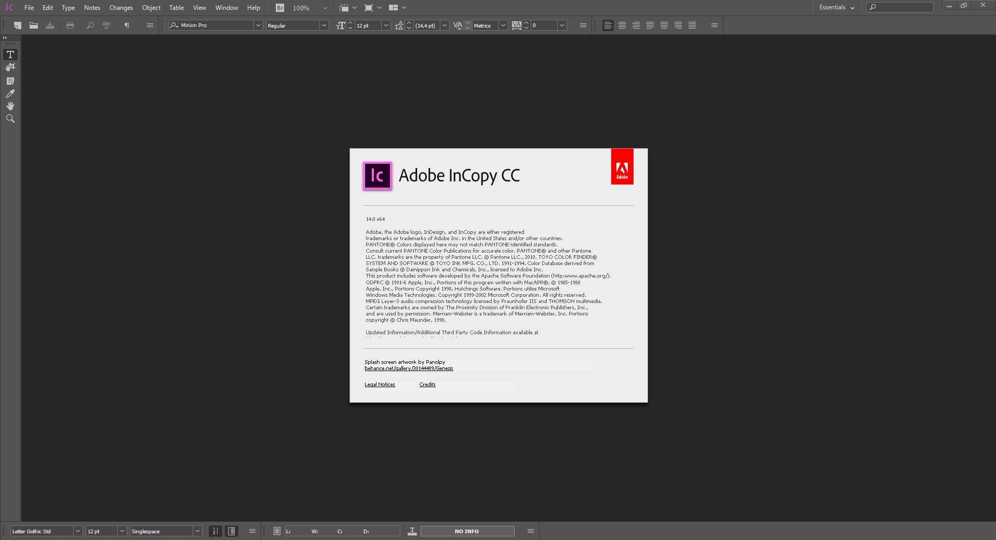This screenshot has width=996, height=540.
Task: Select the Type tool
Action: (10, 55)
